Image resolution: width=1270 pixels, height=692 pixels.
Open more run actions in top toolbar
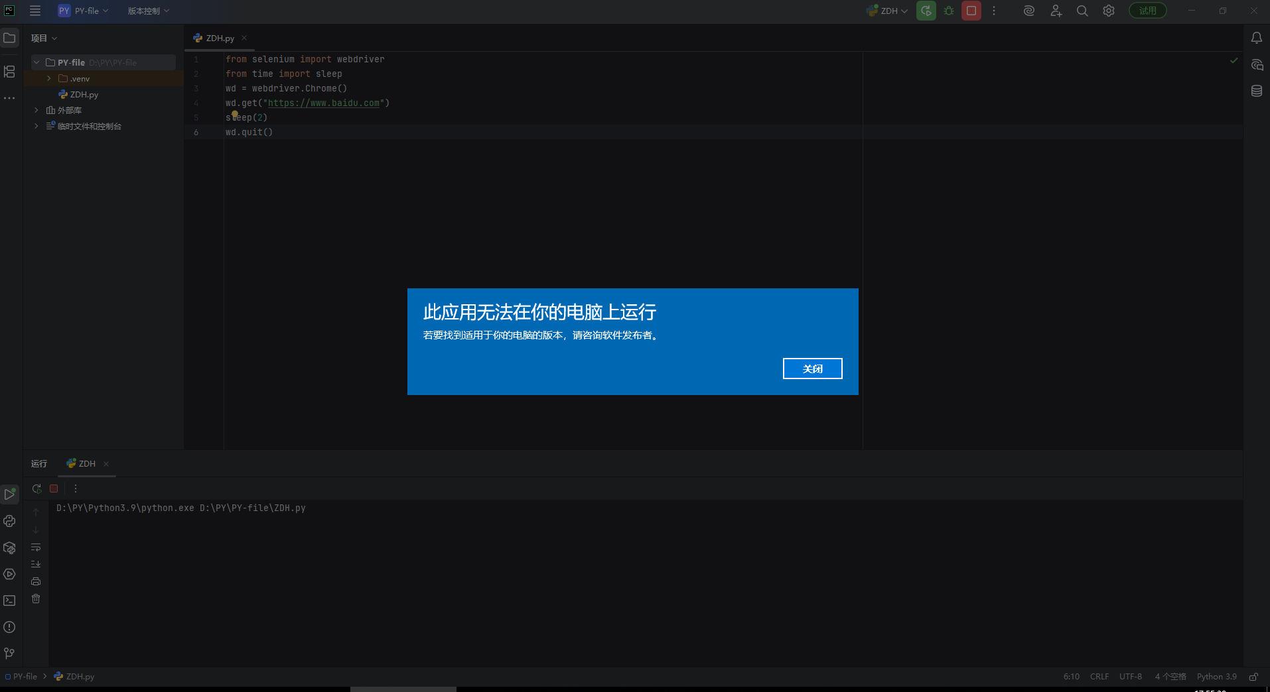994,11
